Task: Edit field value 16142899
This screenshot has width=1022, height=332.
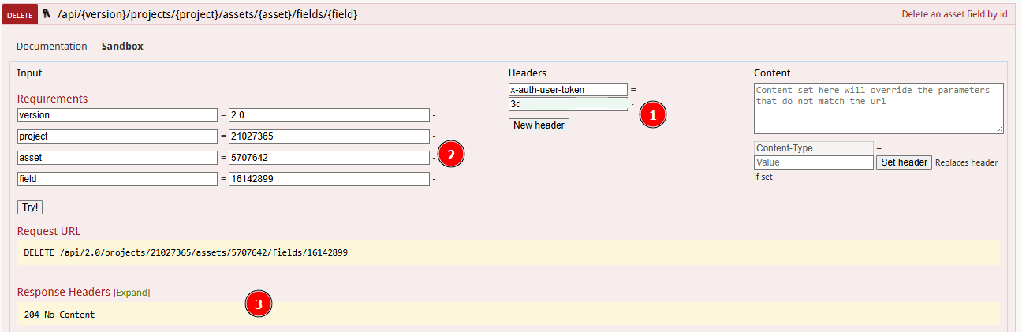Action: tap(329, 179)
